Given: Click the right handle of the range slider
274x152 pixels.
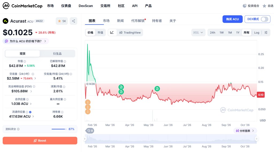Looking at the screenshot, I should (257, 139).
